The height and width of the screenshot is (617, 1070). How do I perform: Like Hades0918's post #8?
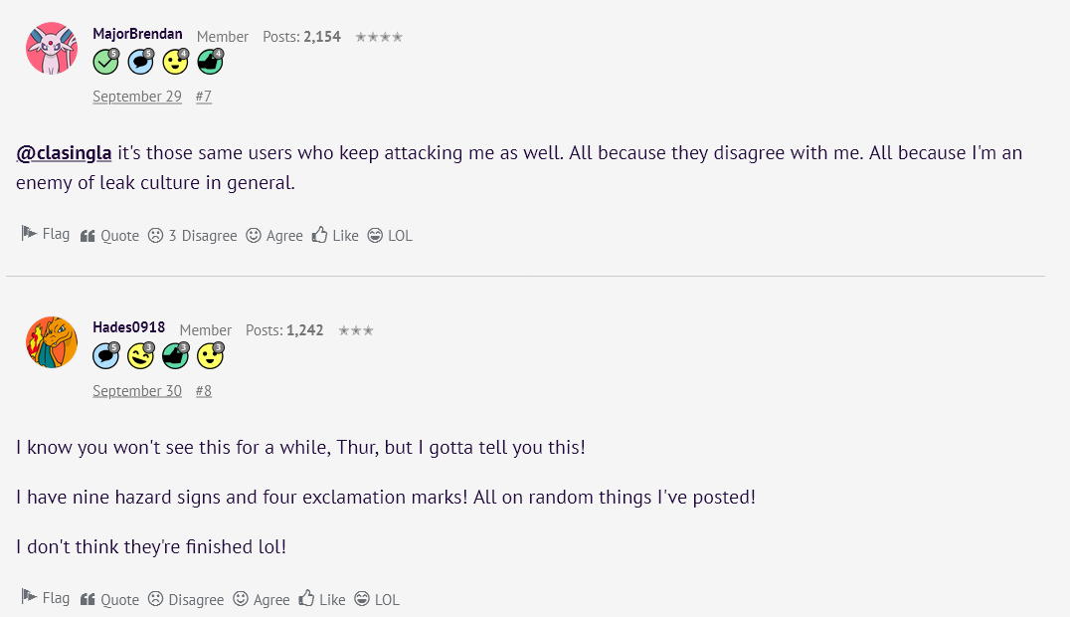(x=321, y=599)
